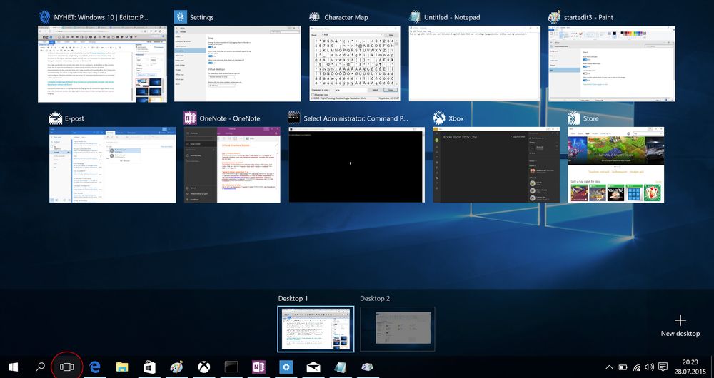Viewport: 714px width, 378px height.
Task: Click the palette icon beside startedit3 - Paint
Action: (554, 17)
